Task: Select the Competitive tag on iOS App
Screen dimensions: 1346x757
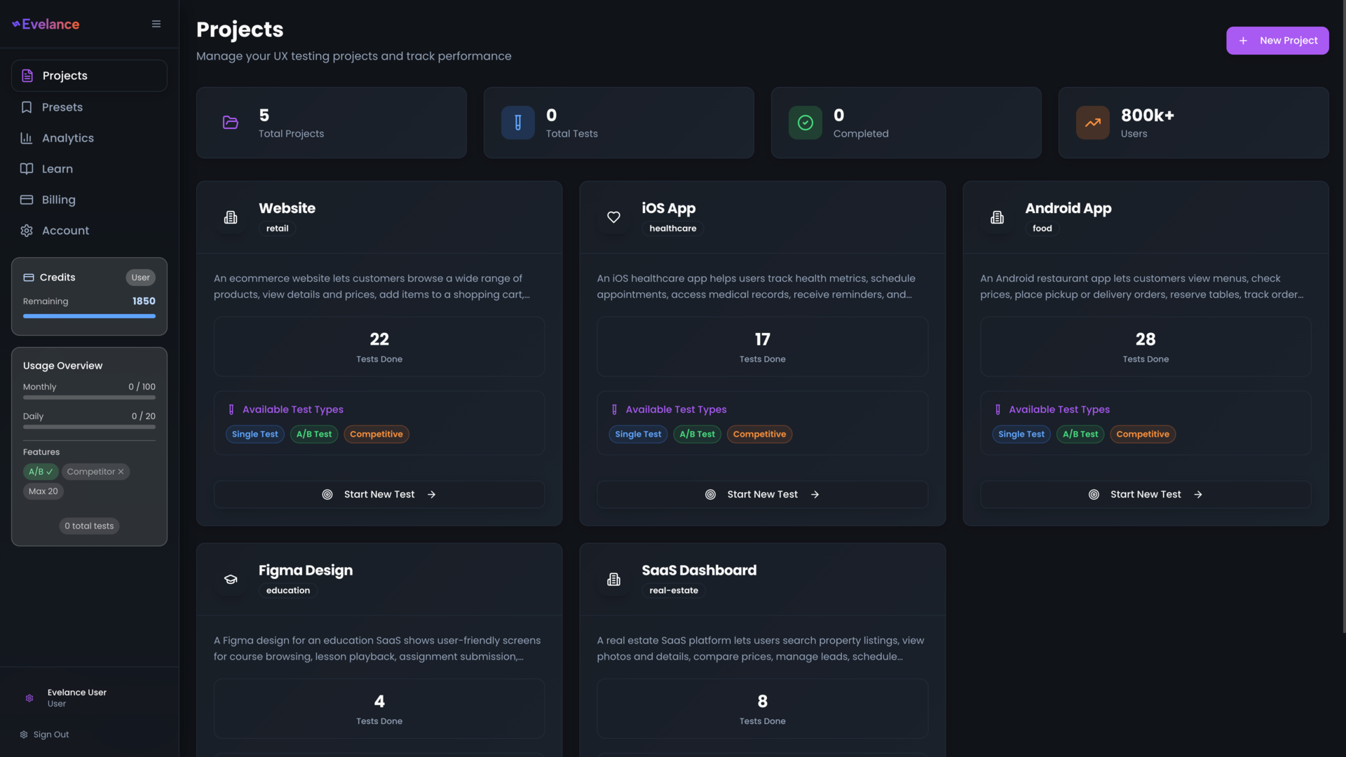Action: tap(759, 435)
